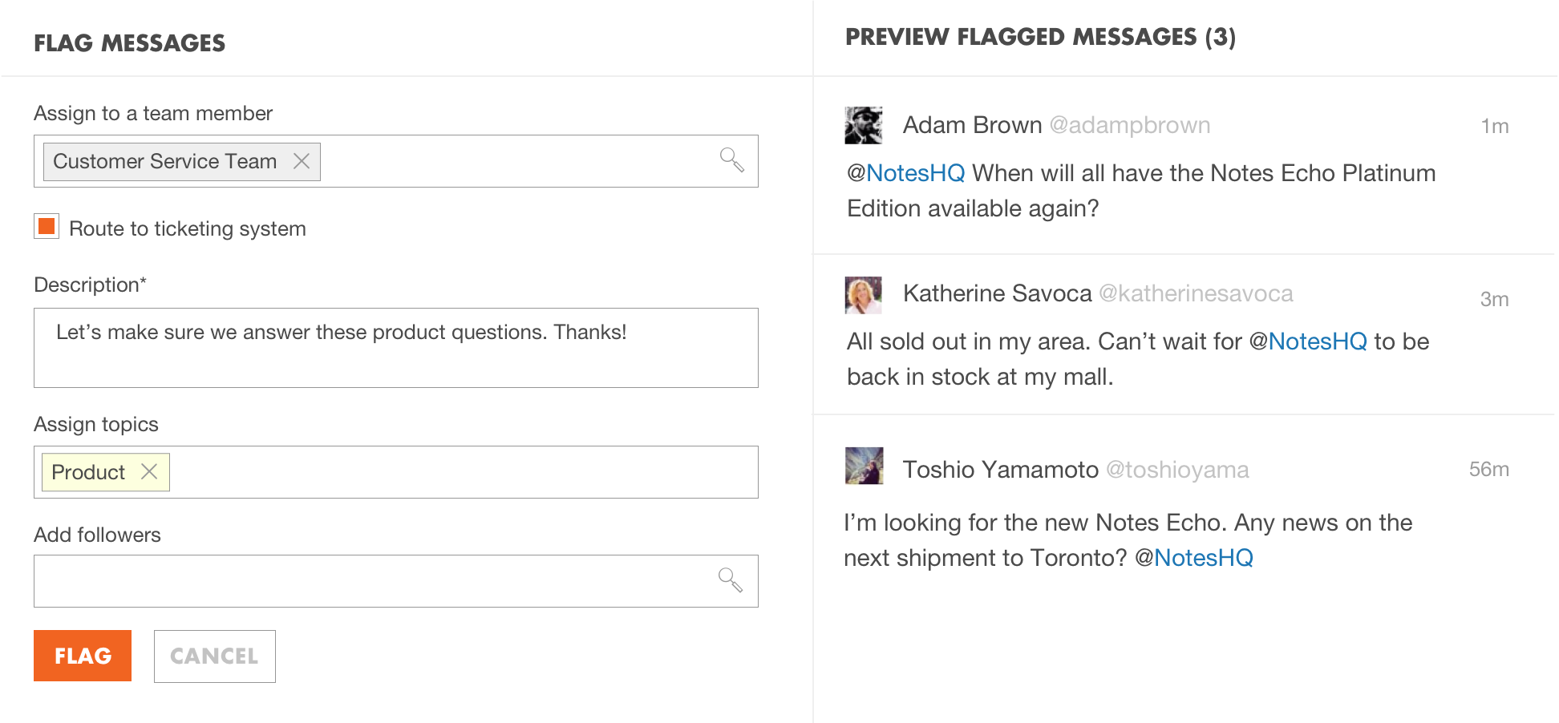Toggle Route to ticketing system checkbox

pyautogui.click(x=47, y=226)
